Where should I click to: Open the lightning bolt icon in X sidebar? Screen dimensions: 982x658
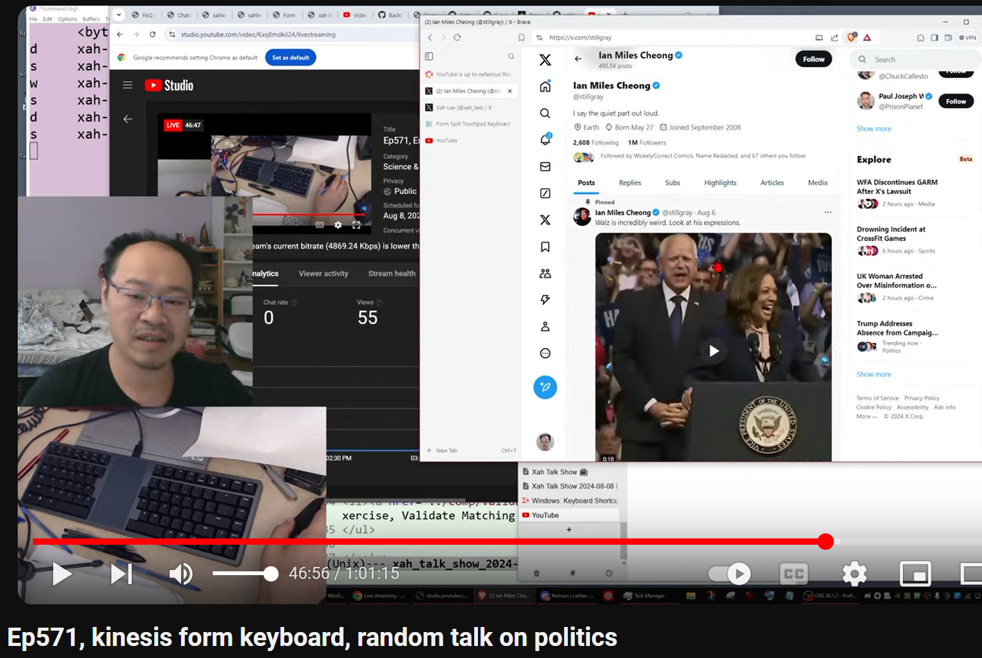(x=545, y=300)
